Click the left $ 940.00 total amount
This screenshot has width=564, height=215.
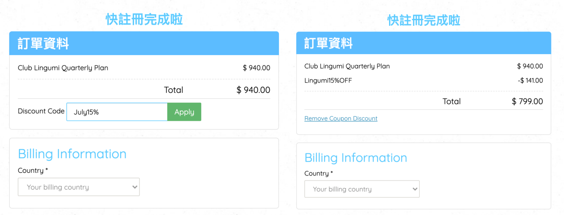(x=253, y=90)
